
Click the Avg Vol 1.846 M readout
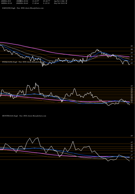[x=60, y=1]
